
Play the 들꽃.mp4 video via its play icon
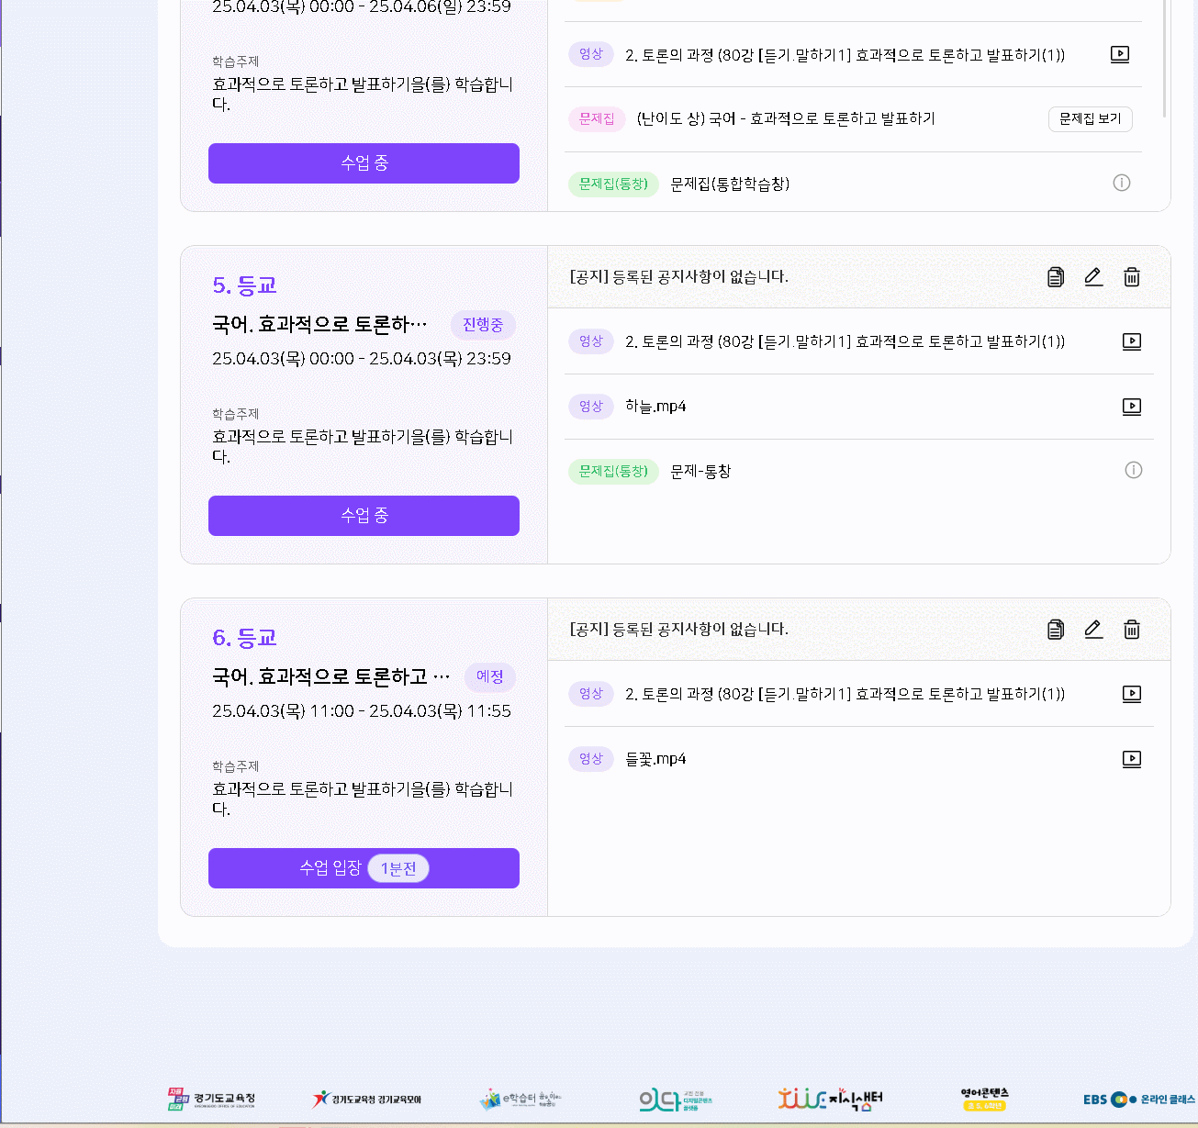pyautogui.click(x=1132, y=759)
